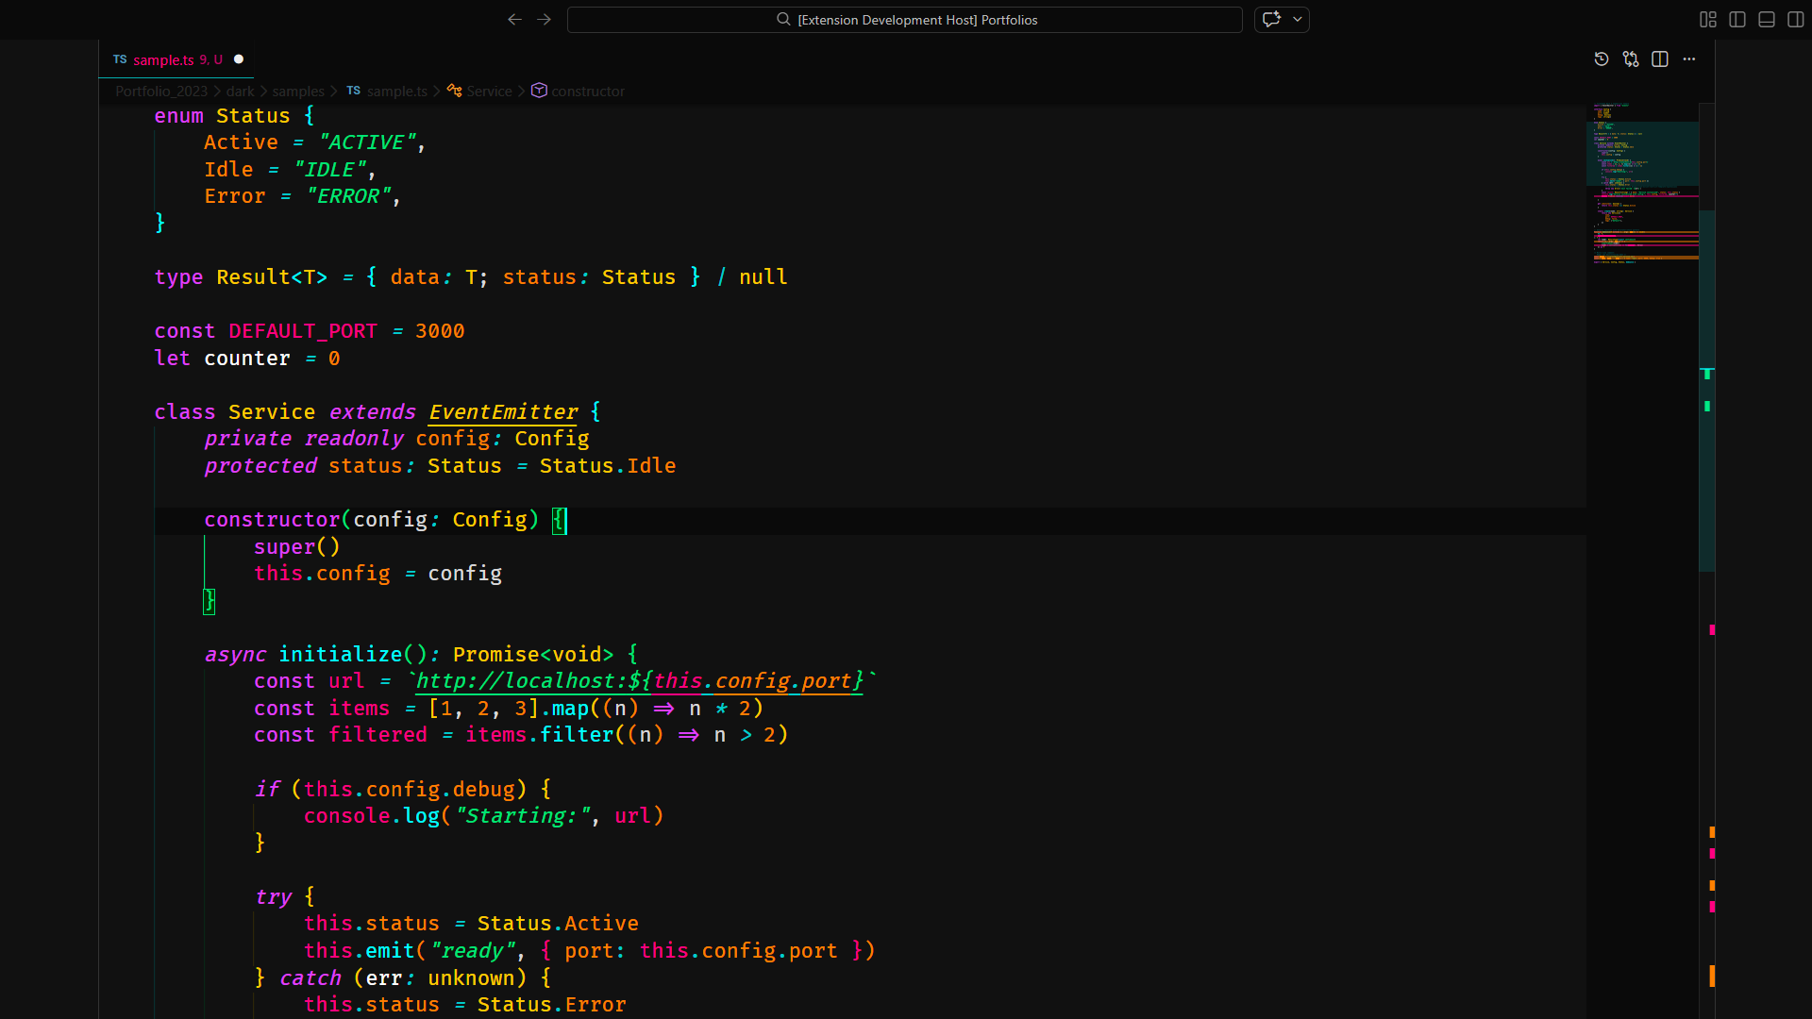Open the Portfolio_2023 breadcrumb entry

point(160,91)
